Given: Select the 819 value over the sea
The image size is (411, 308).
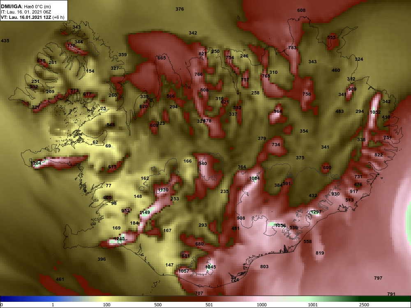Looking at the screenshot, I should [320, 253].
